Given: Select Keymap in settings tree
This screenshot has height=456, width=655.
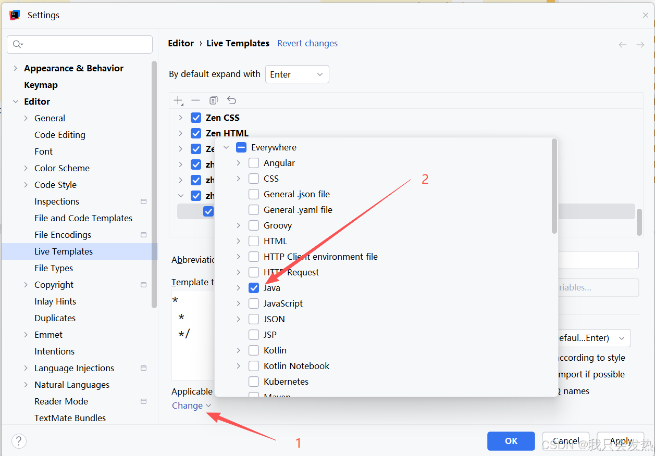Looking at the screenshot, I should (x=41, y=85).
